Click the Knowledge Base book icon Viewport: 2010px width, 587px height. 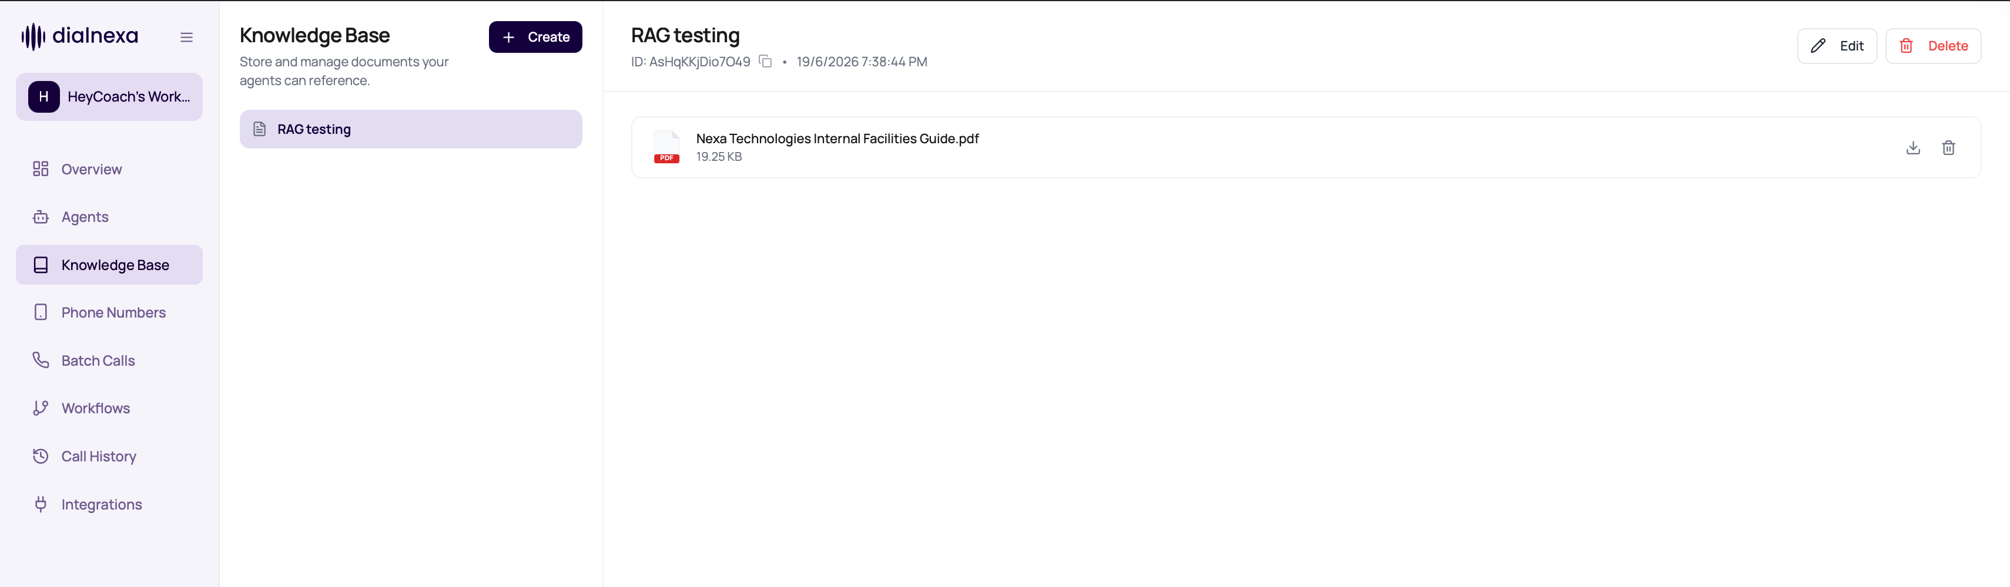point(41,265)
